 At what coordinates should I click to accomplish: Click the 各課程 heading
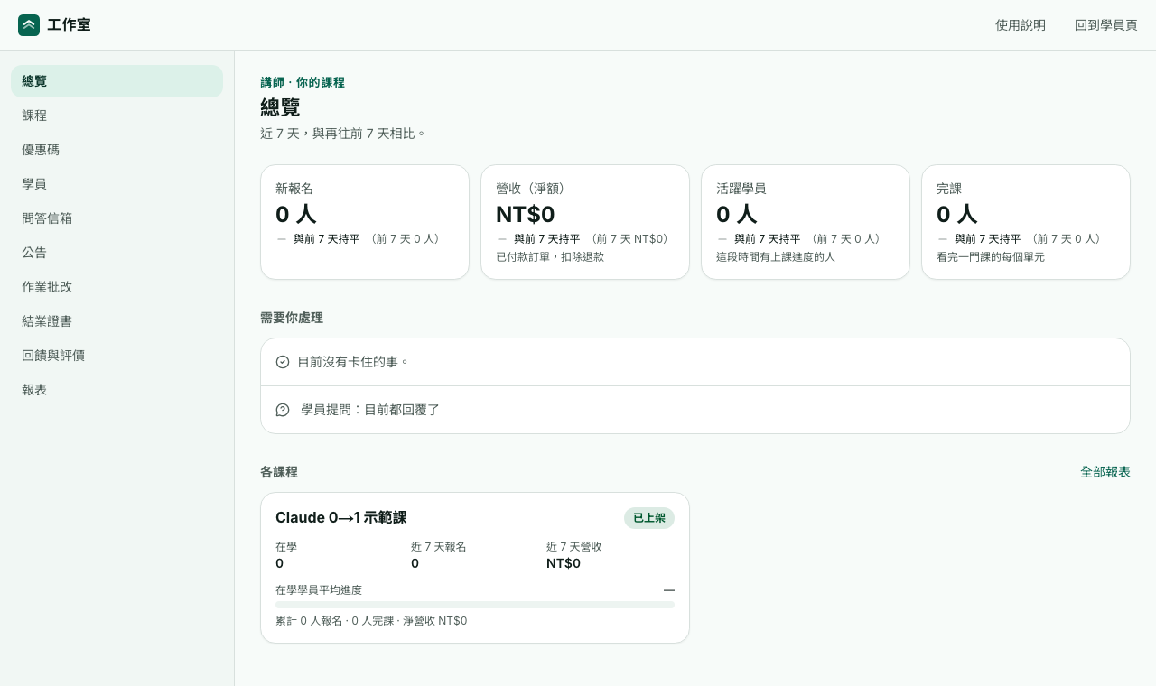[279, 472]
